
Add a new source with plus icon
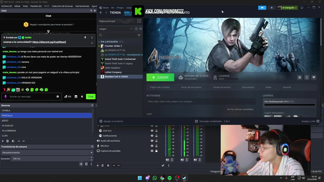(x=98, y=166)
